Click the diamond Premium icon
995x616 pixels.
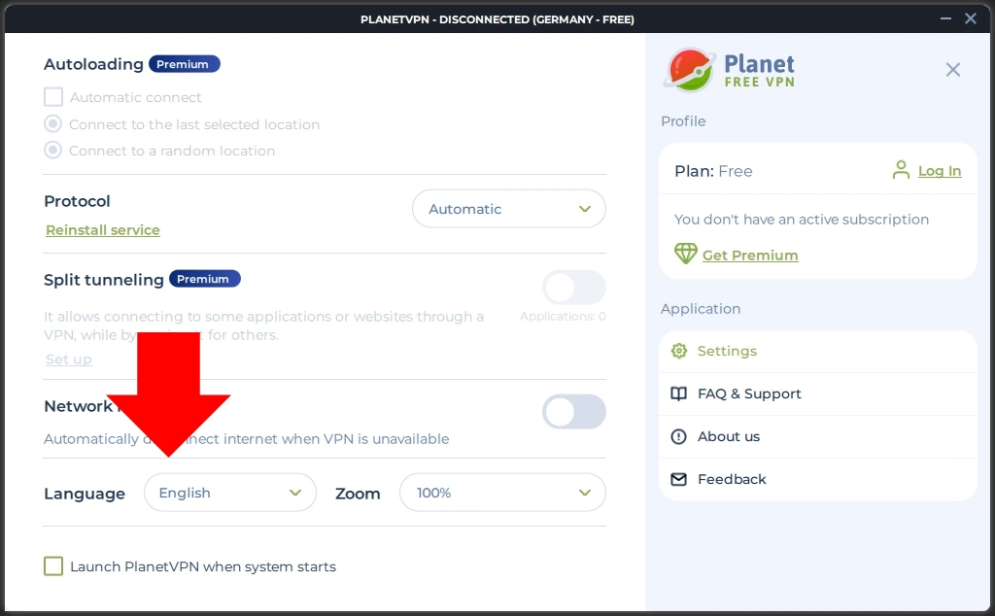pos(686,254)
